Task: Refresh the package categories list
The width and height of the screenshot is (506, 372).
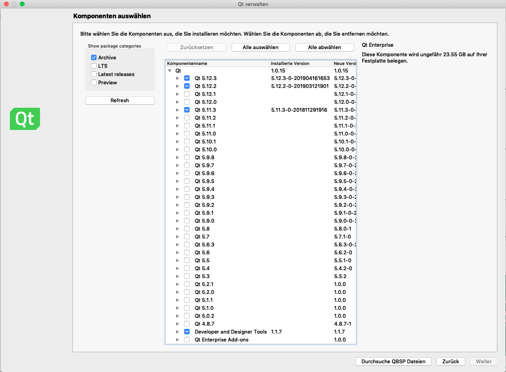Action: coord(120,100)
